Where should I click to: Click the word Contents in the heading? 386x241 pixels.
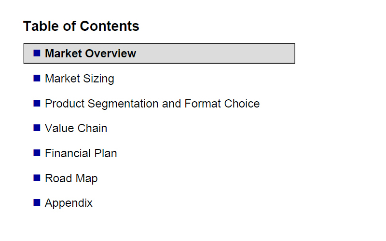[x=110, y=26]
